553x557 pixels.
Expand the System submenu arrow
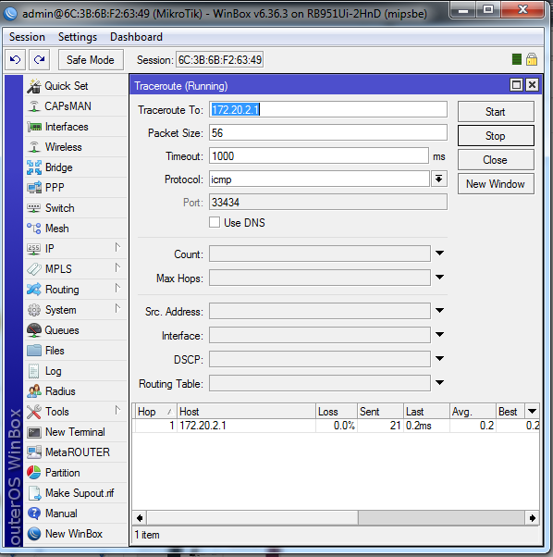117,308
